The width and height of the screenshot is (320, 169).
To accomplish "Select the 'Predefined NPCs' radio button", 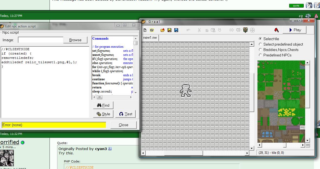I will (x=260, y=55).
